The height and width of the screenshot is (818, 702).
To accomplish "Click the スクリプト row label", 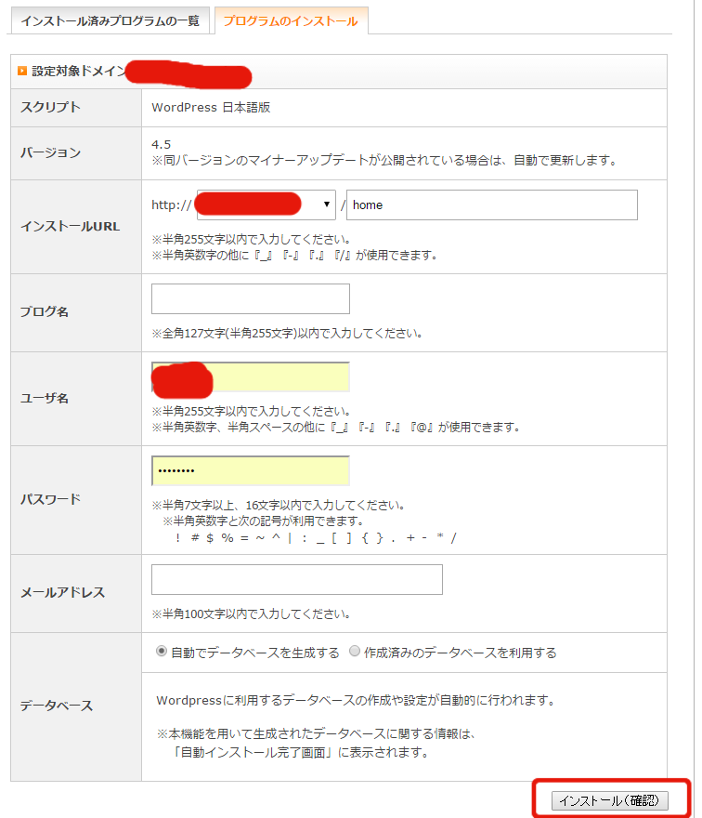I will tap(50, 107).
